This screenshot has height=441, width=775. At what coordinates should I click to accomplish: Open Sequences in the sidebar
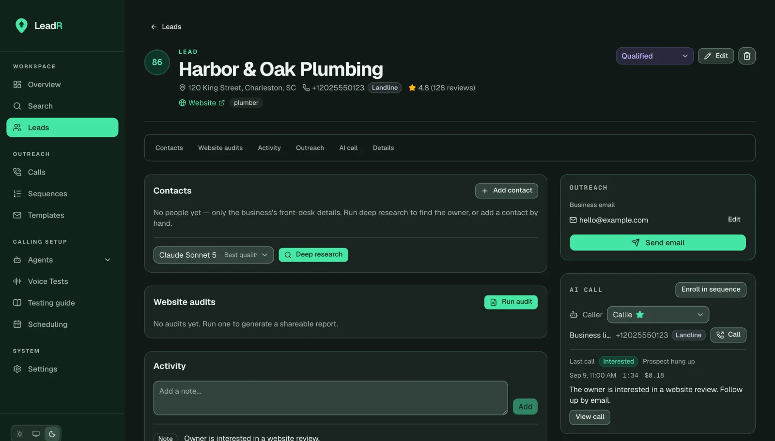pos(62,194)
